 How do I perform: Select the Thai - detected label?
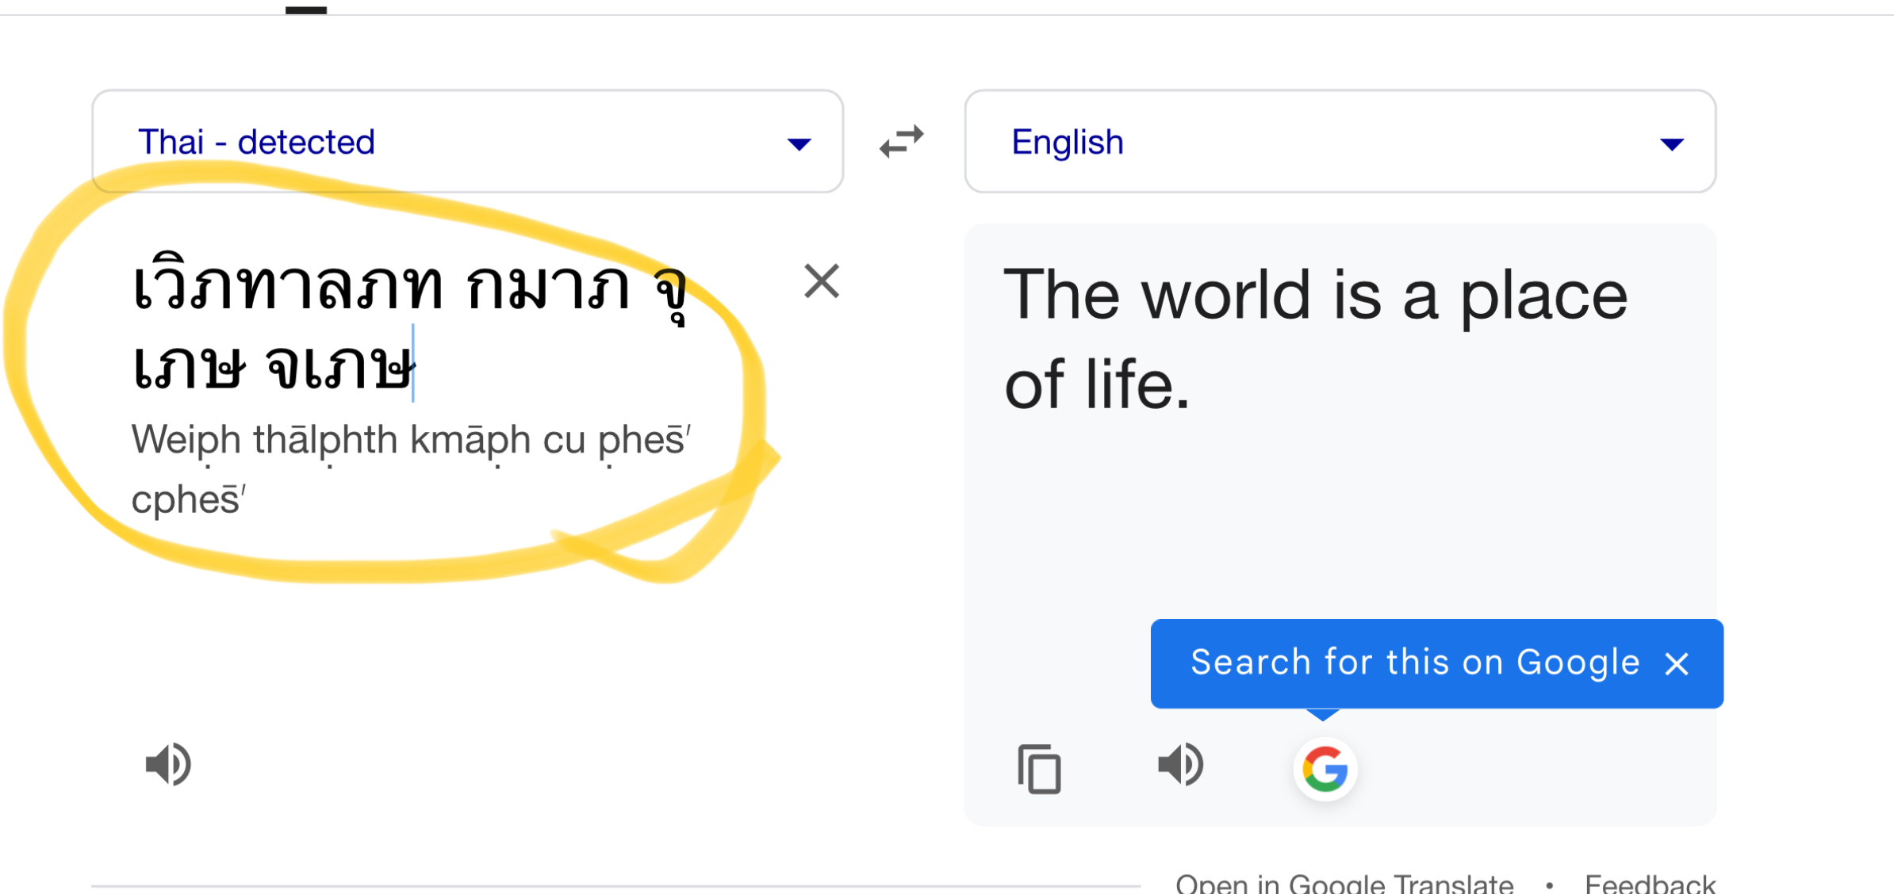(256, 142)
